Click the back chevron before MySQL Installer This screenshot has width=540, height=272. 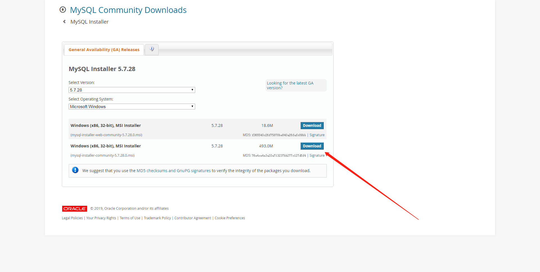coord(64,22)
